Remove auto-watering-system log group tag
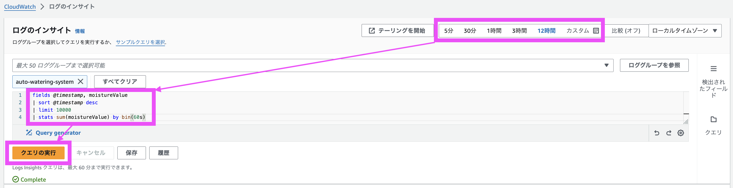733x188 pixels. pyautogui.click(x=81, y=81)
